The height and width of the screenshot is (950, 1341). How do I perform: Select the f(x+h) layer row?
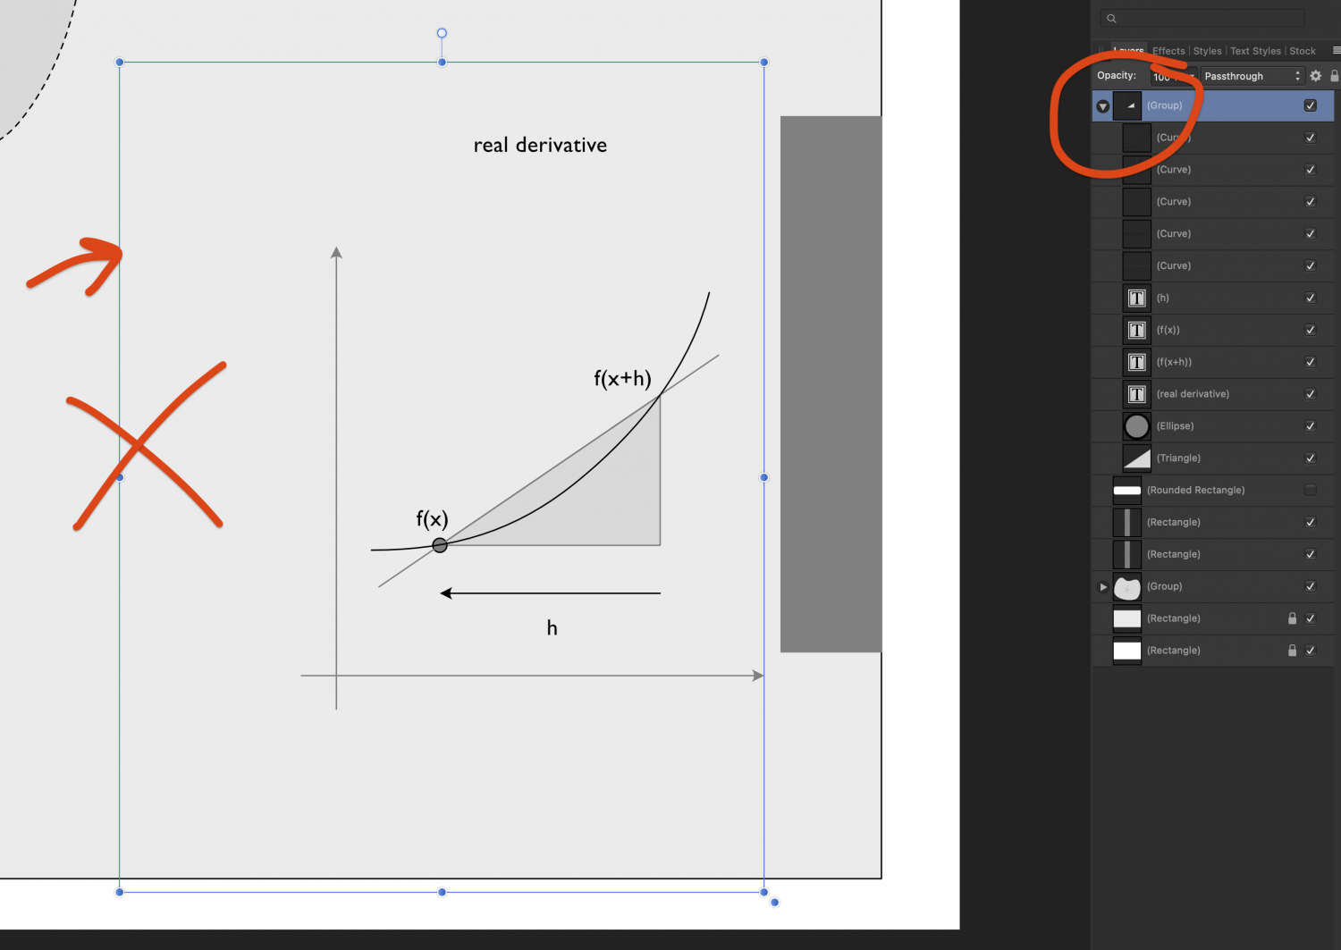[1212, 362]
